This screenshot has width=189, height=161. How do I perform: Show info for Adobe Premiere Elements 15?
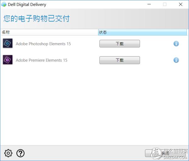pyautogui.click(x=176, y=60)
